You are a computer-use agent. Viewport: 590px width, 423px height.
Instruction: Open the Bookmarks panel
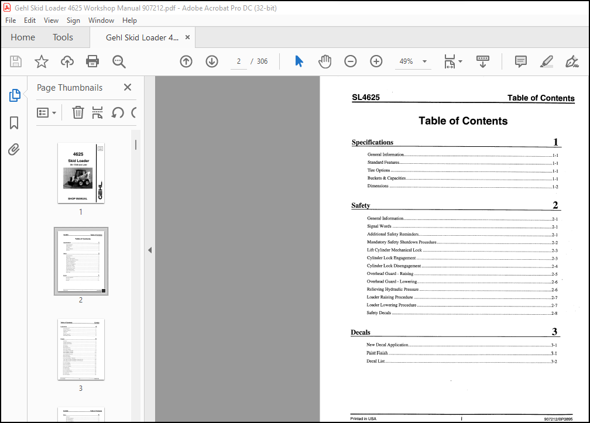coord(14,123)
